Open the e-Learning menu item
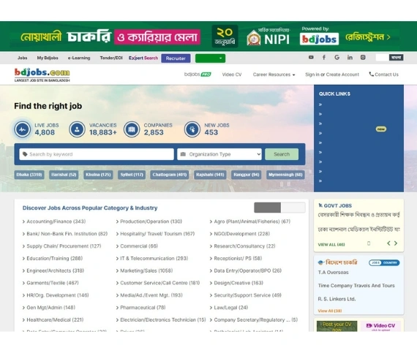 (x=79, y=58)
